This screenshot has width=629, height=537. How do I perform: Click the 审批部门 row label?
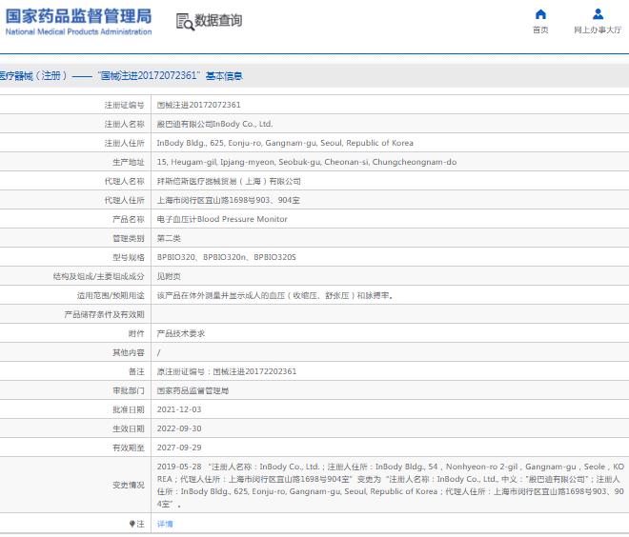tap(129, 390)
